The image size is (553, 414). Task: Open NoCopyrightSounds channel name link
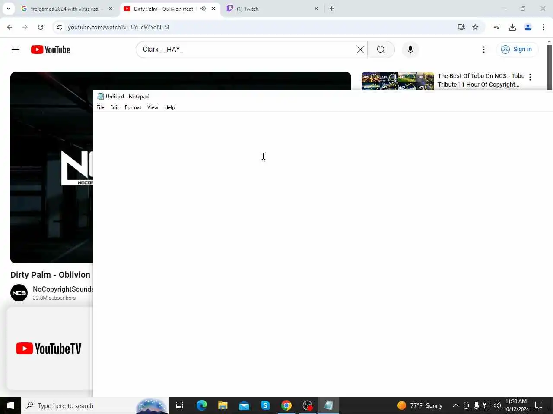(63, 289)
